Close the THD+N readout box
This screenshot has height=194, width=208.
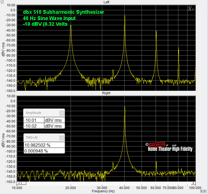(x=62, y=138)
